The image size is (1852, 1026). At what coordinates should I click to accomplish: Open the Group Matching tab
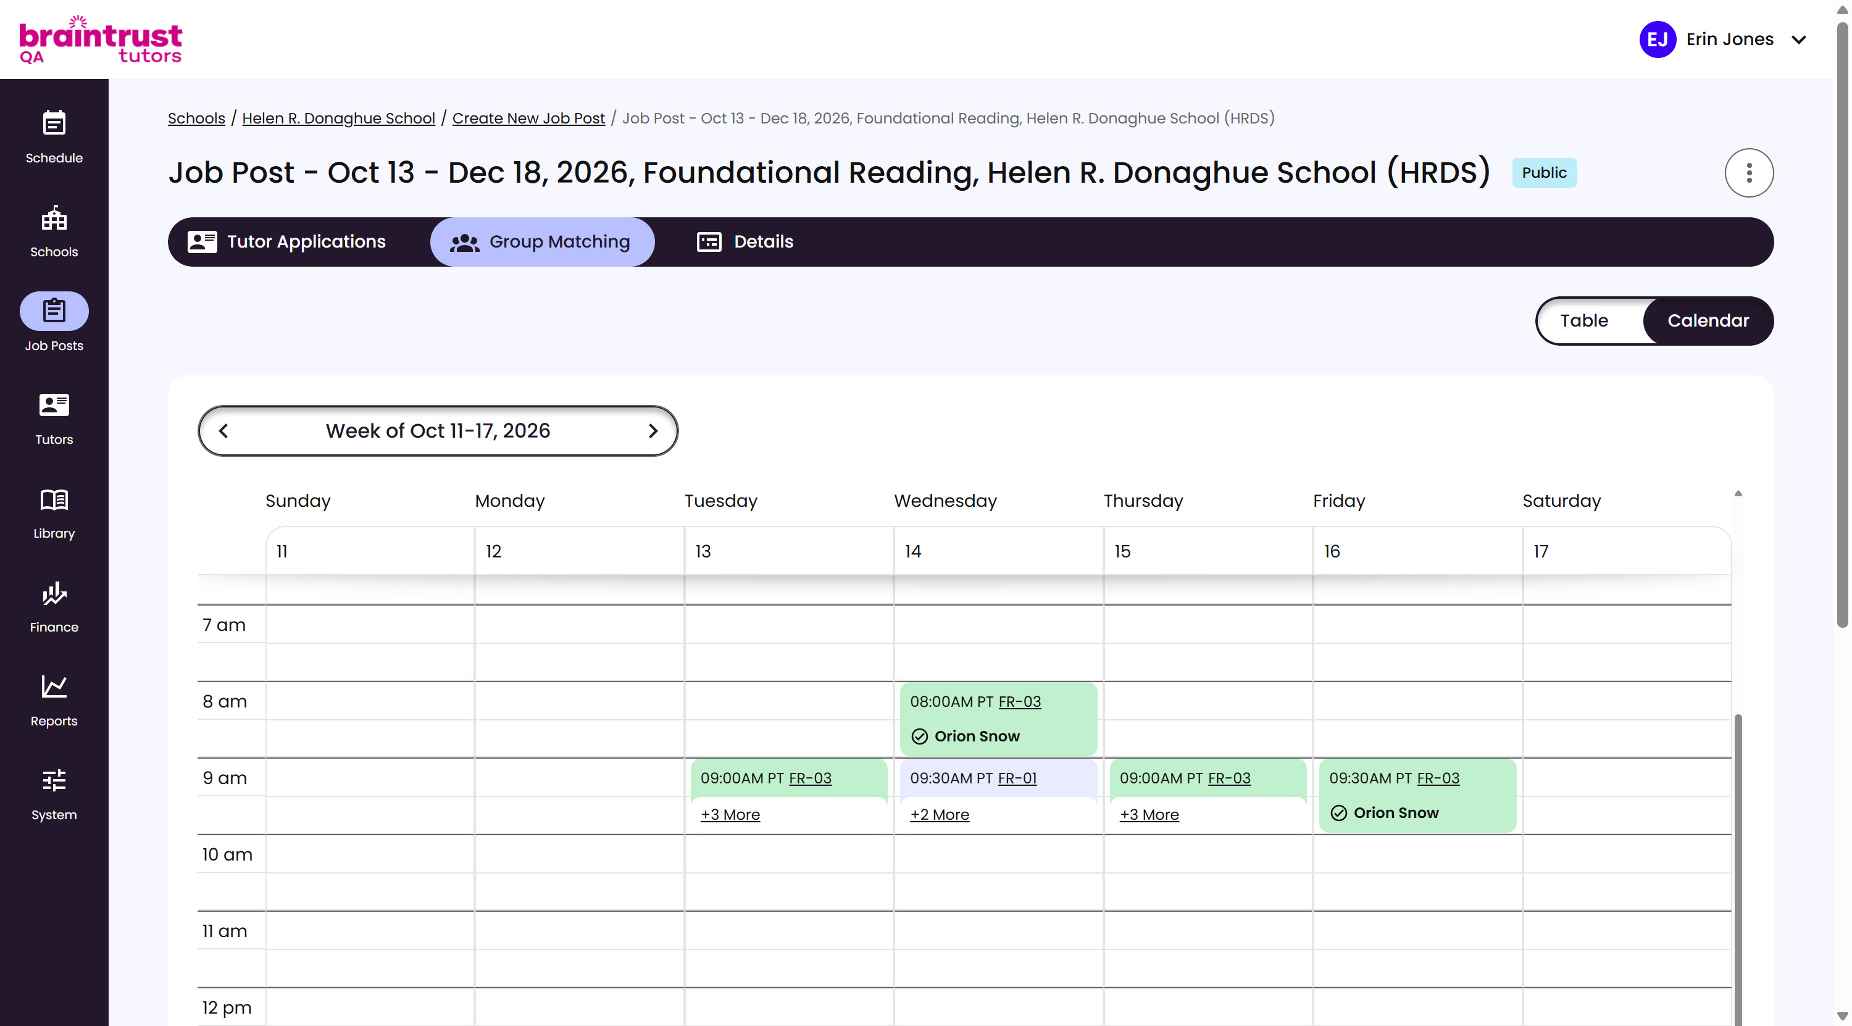point(542,241)
